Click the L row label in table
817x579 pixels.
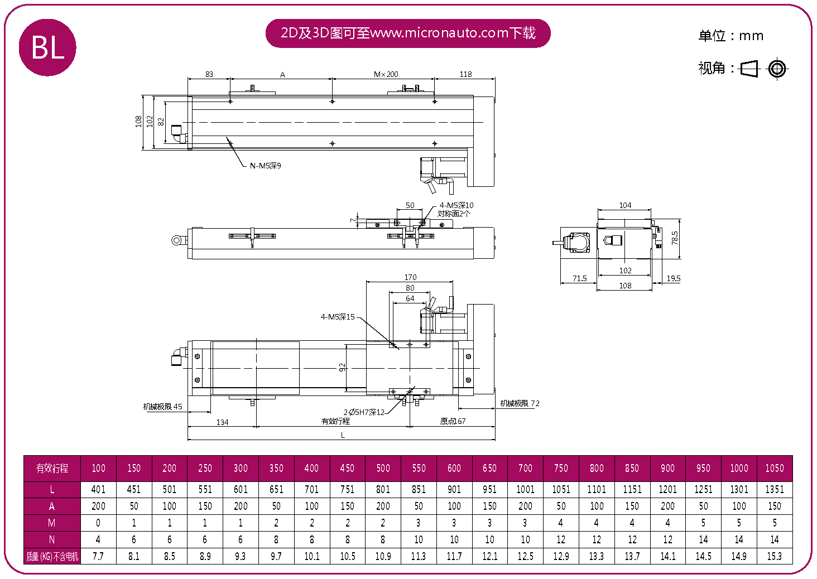click(x=52, y=489)
